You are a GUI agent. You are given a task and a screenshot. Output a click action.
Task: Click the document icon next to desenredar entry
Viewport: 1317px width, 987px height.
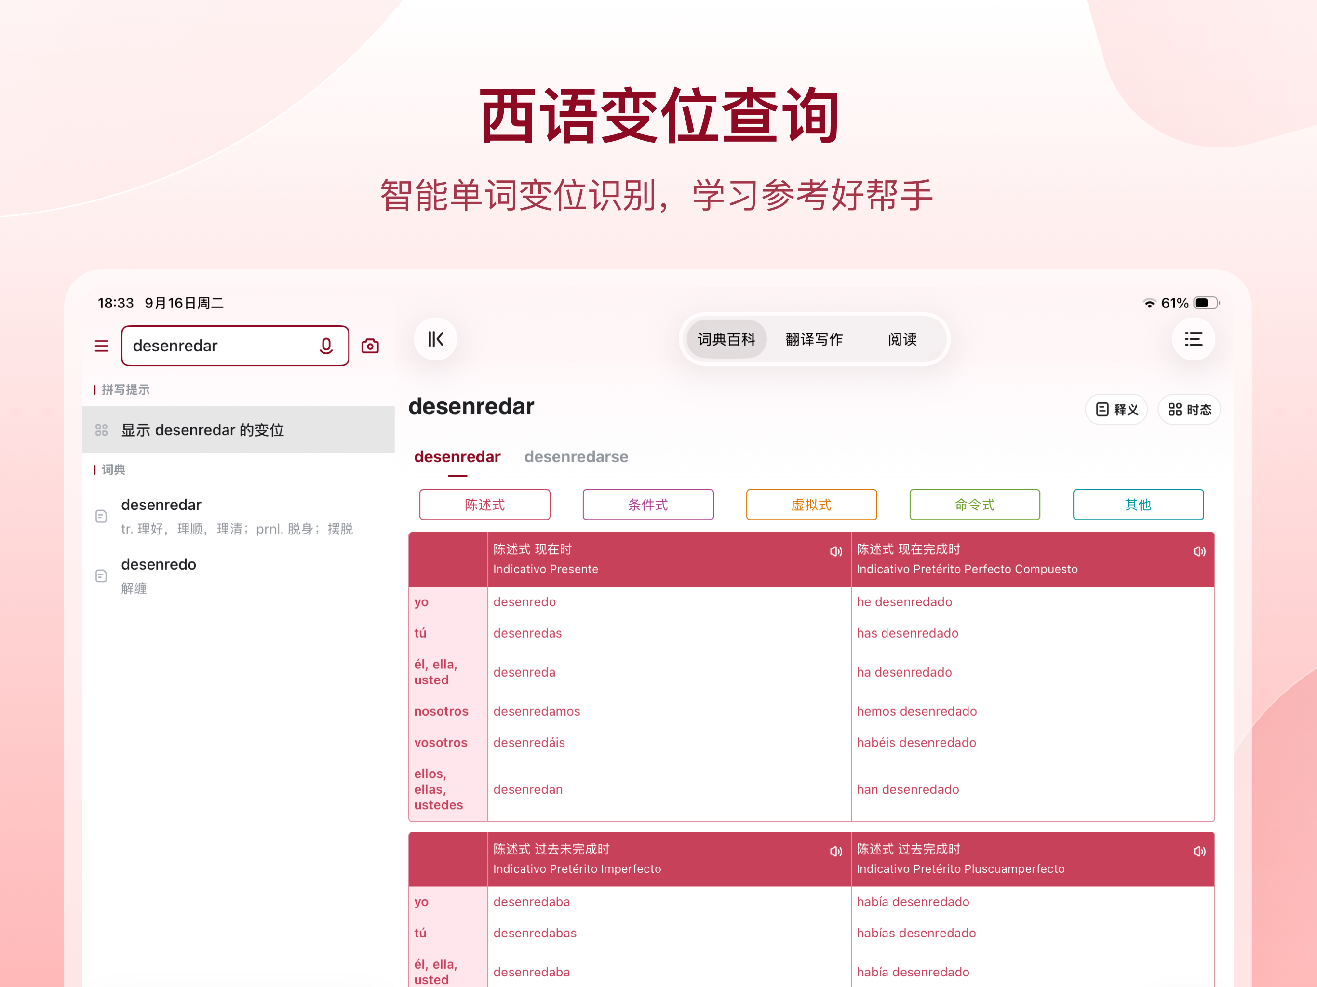point(101,516)
